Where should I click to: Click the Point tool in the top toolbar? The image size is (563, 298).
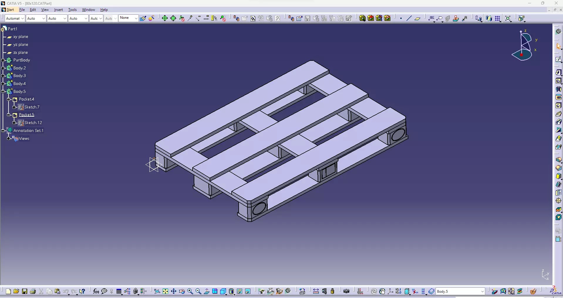[401, 18]
